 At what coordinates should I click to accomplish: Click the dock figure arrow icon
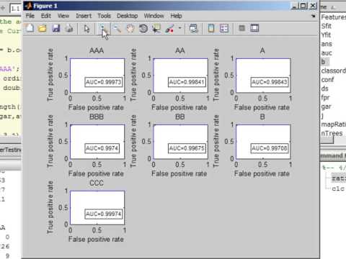314,16
